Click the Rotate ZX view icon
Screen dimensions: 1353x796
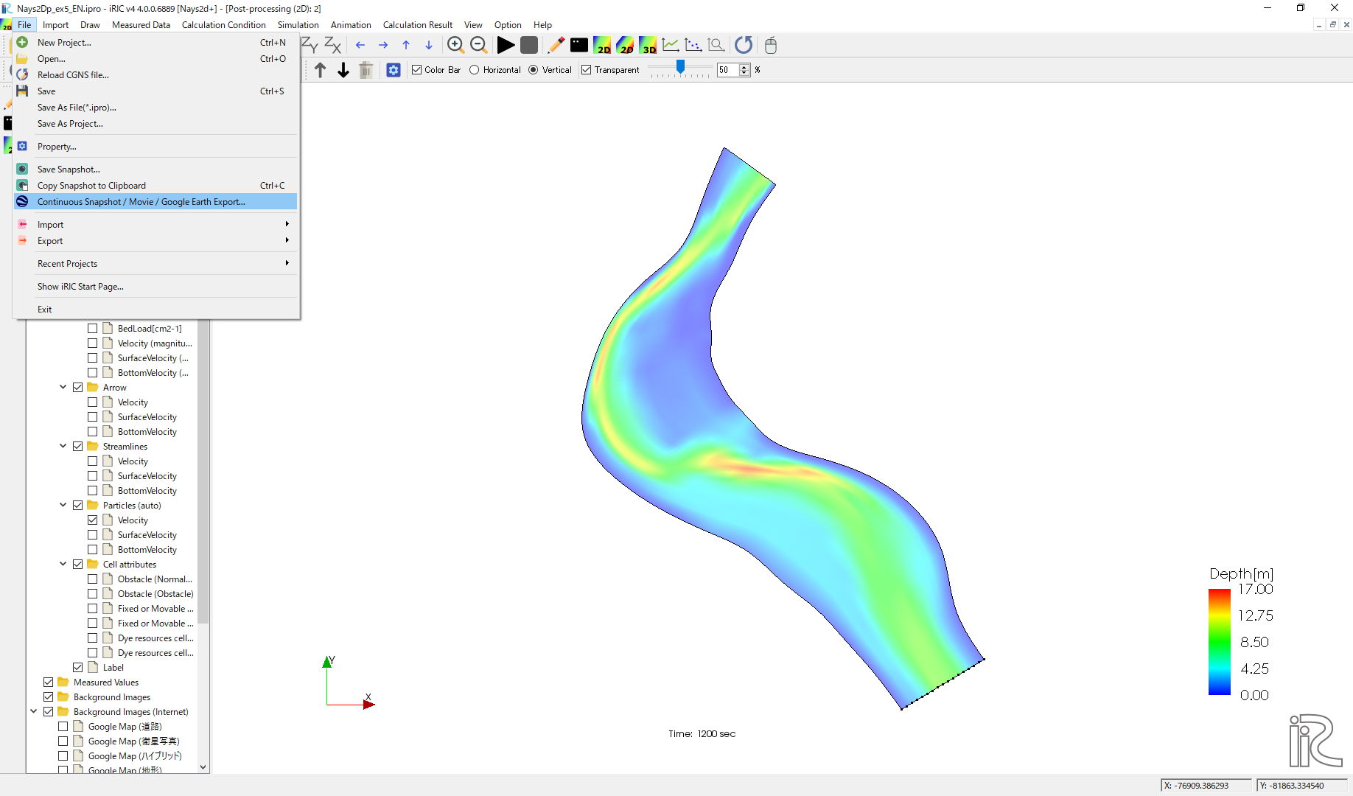(x=332, y=45)
